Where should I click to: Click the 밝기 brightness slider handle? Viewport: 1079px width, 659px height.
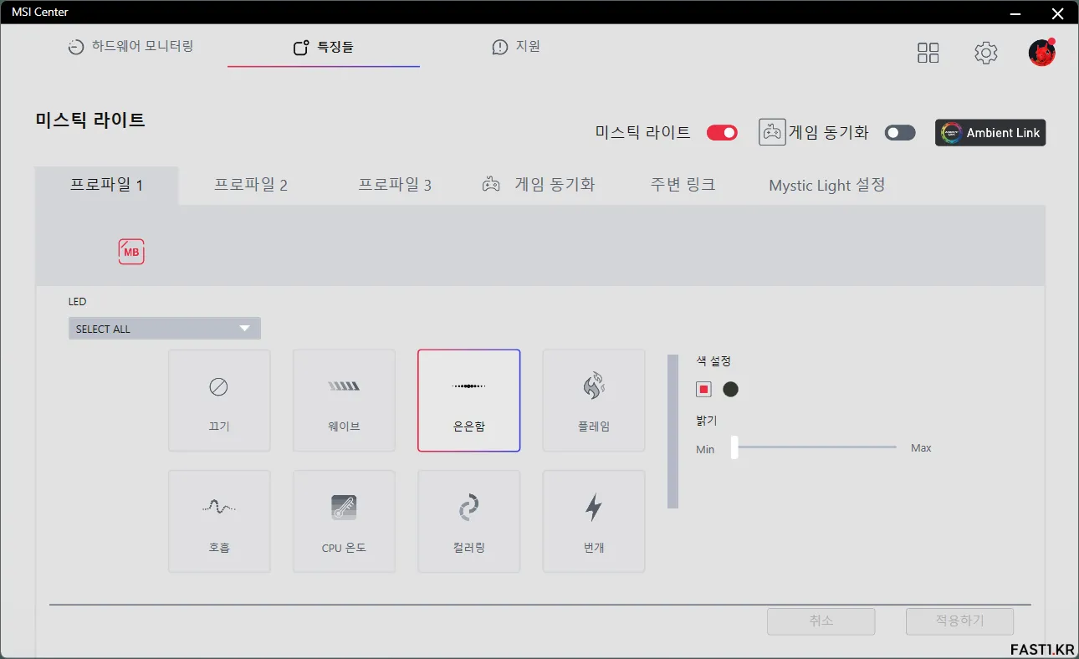pyautogui.click(x=734, y=447)
